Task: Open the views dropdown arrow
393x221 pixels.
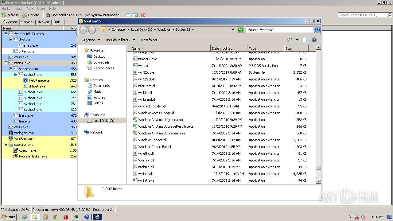Action: (297, 40)
